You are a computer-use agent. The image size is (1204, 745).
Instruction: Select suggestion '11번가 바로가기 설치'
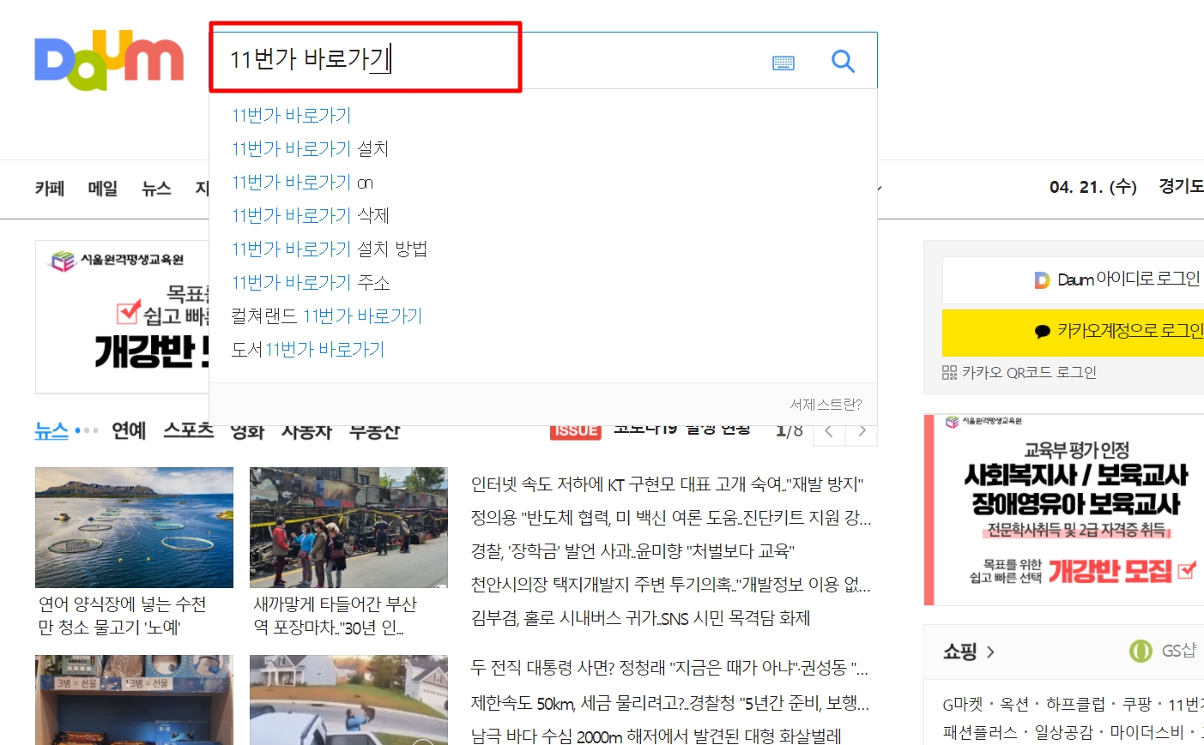coord(310,148)
